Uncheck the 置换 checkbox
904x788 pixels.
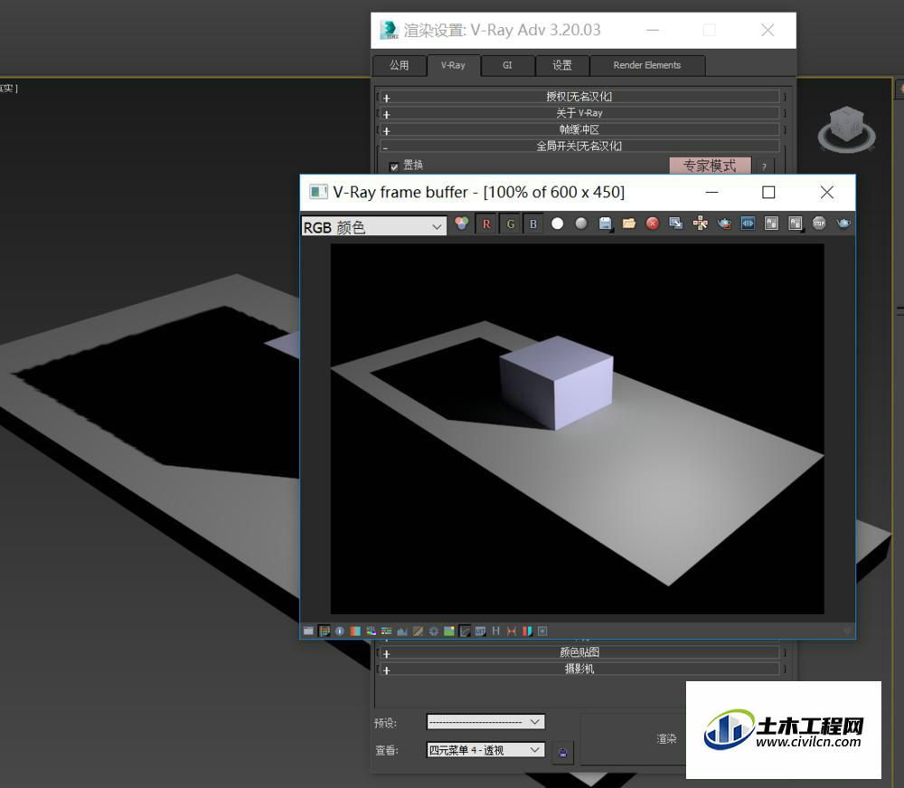(x=394, y=166)
